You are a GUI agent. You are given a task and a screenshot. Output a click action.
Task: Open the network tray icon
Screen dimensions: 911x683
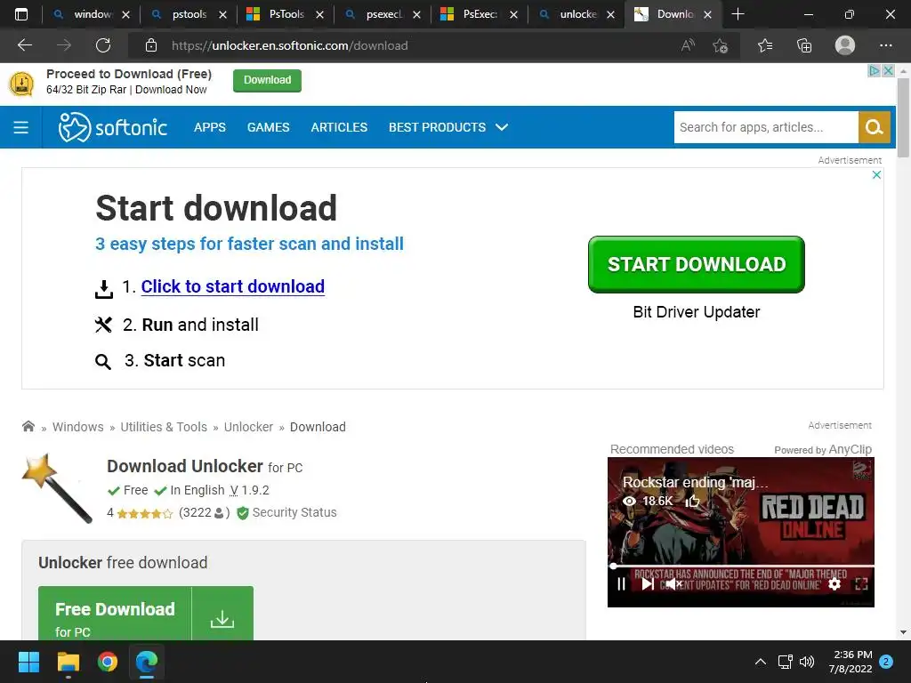[x=786, y=662]
